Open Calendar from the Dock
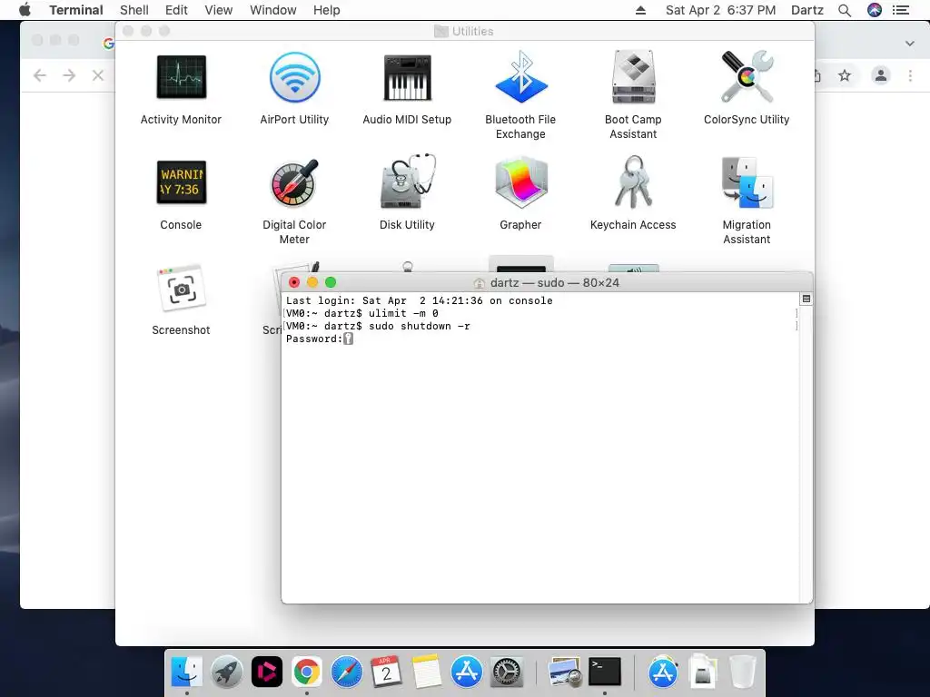The height and width of the screenshot is (697, 930). pyautogui.click(x=386, y=672)
